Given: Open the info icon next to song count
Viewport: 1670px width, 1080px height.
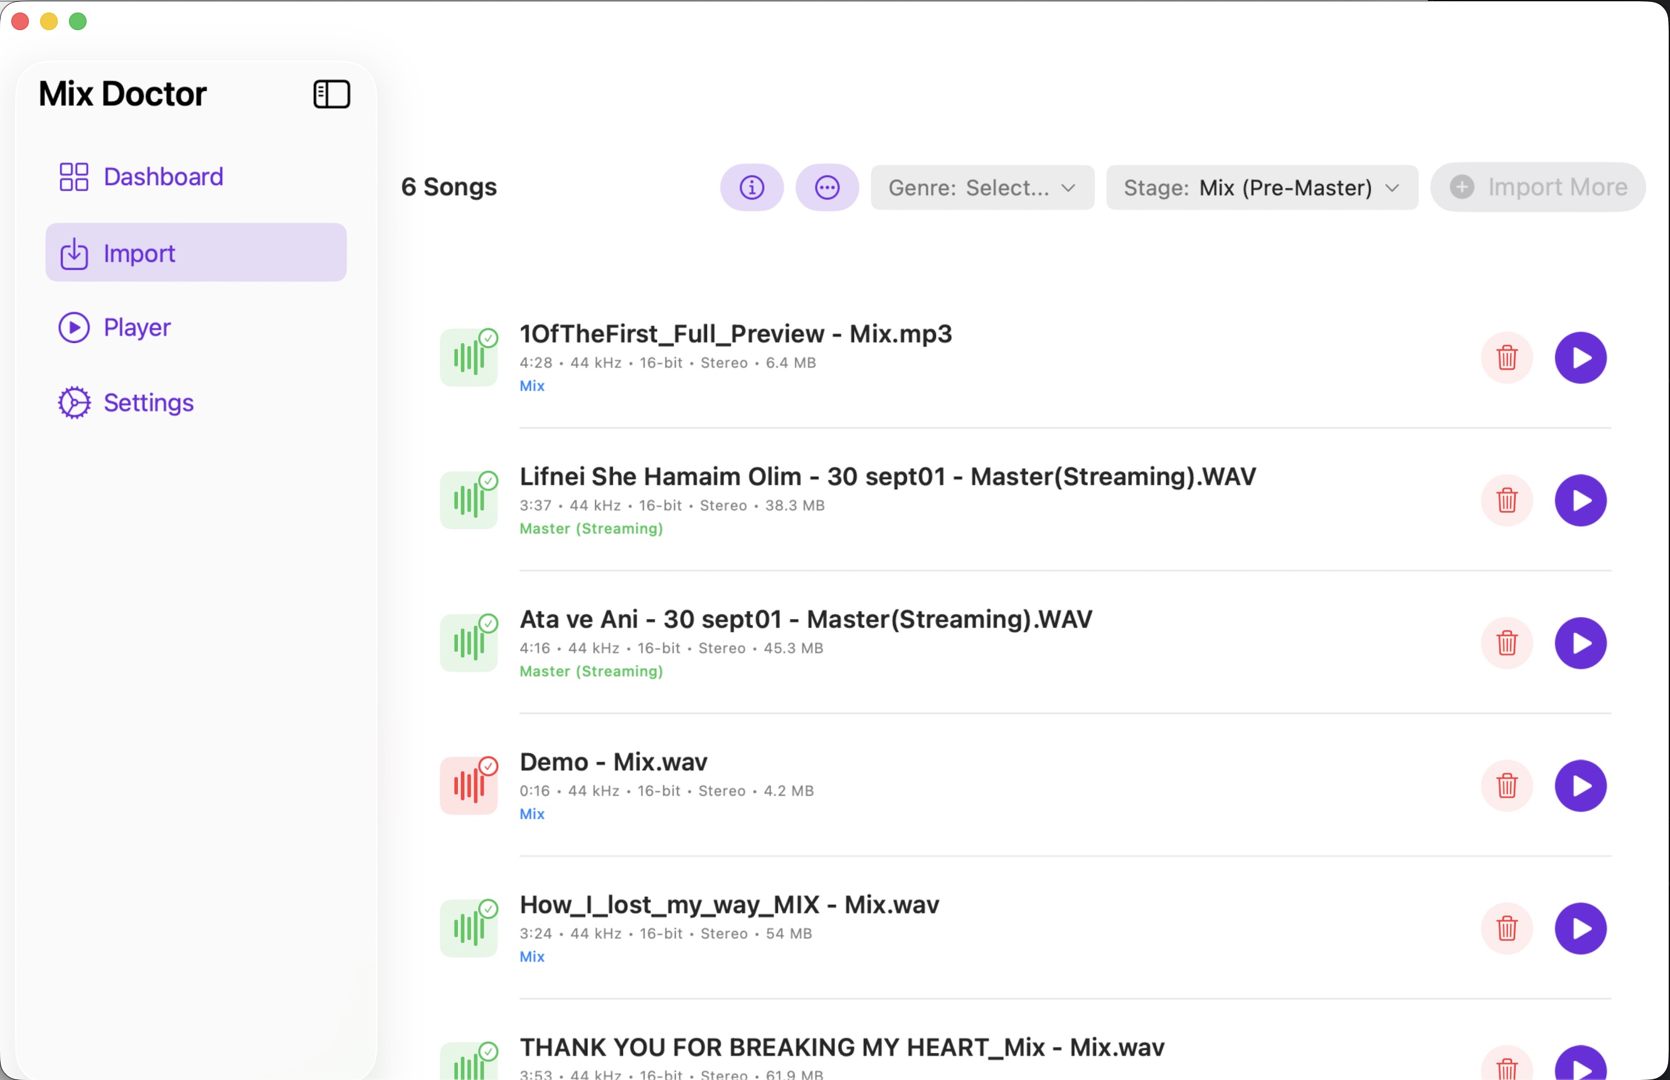Looking at the screenshot, I should click(751, 188).
